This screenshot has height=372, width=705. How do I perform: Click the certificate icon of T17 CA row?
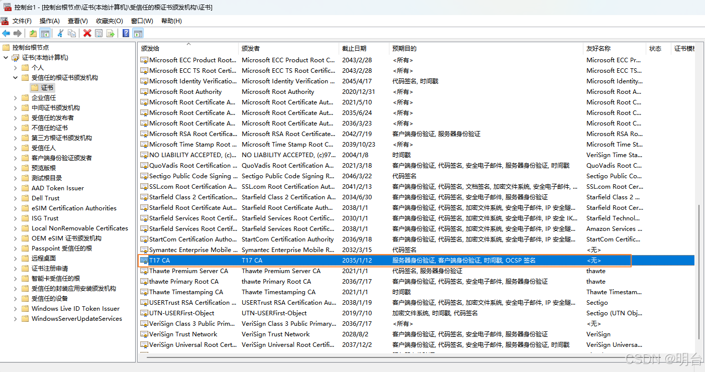click(144, 261)
